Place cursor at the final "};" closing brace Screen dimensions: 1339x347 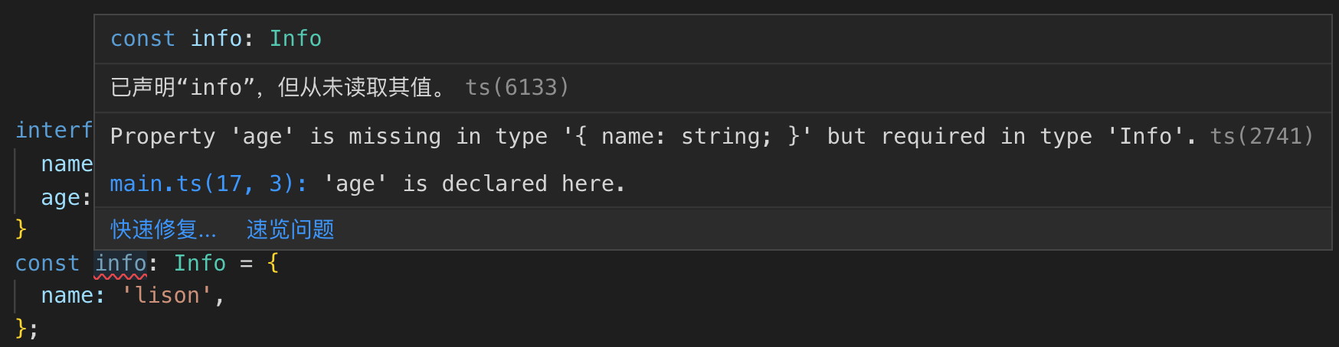click(x=26, y=328)
